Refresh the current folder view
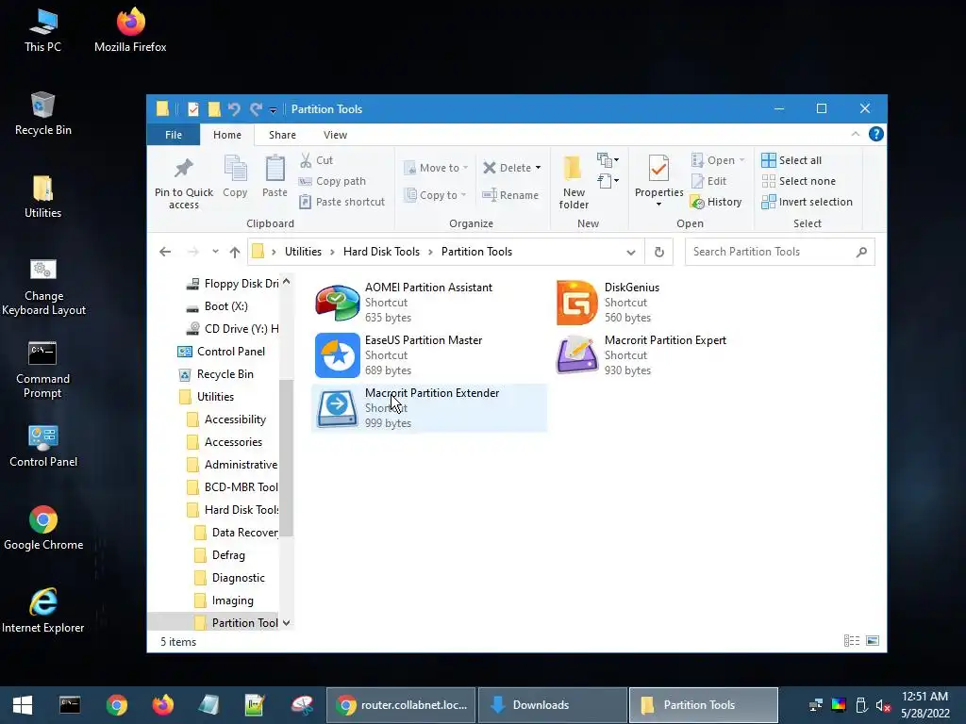Viewport: 966px width, 724px height. coord(659,252)
